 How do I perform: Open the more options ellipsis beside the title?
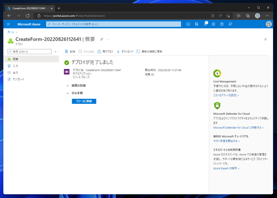point(108,39)
